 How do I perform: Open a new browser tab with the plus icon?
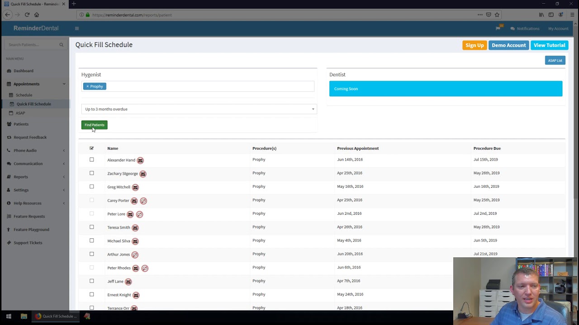click(x=74, y=4)
